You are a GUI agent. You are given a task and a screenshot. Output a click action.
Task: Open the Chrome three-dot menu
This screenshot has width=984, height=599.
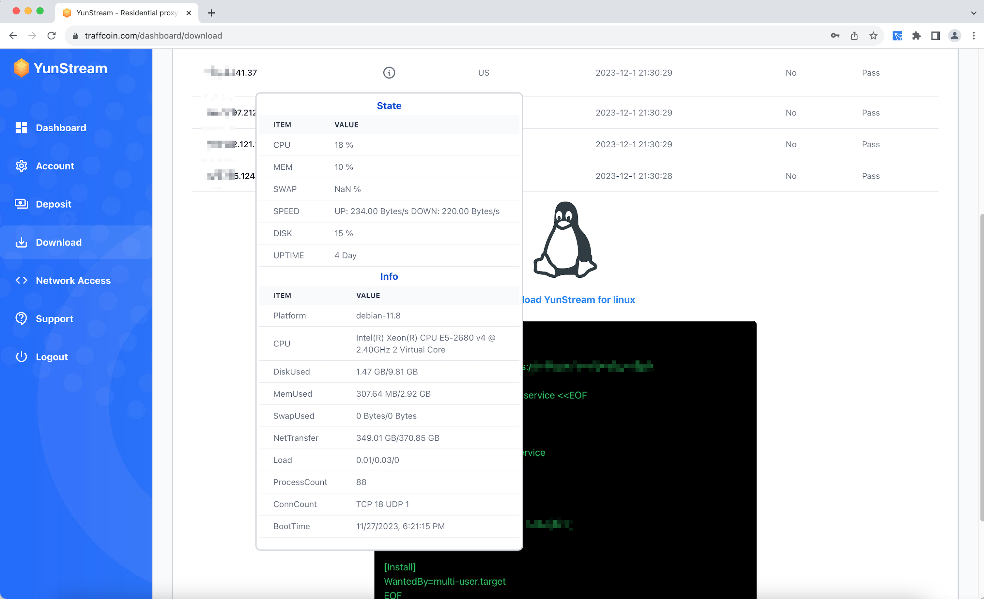coord(974,36)
